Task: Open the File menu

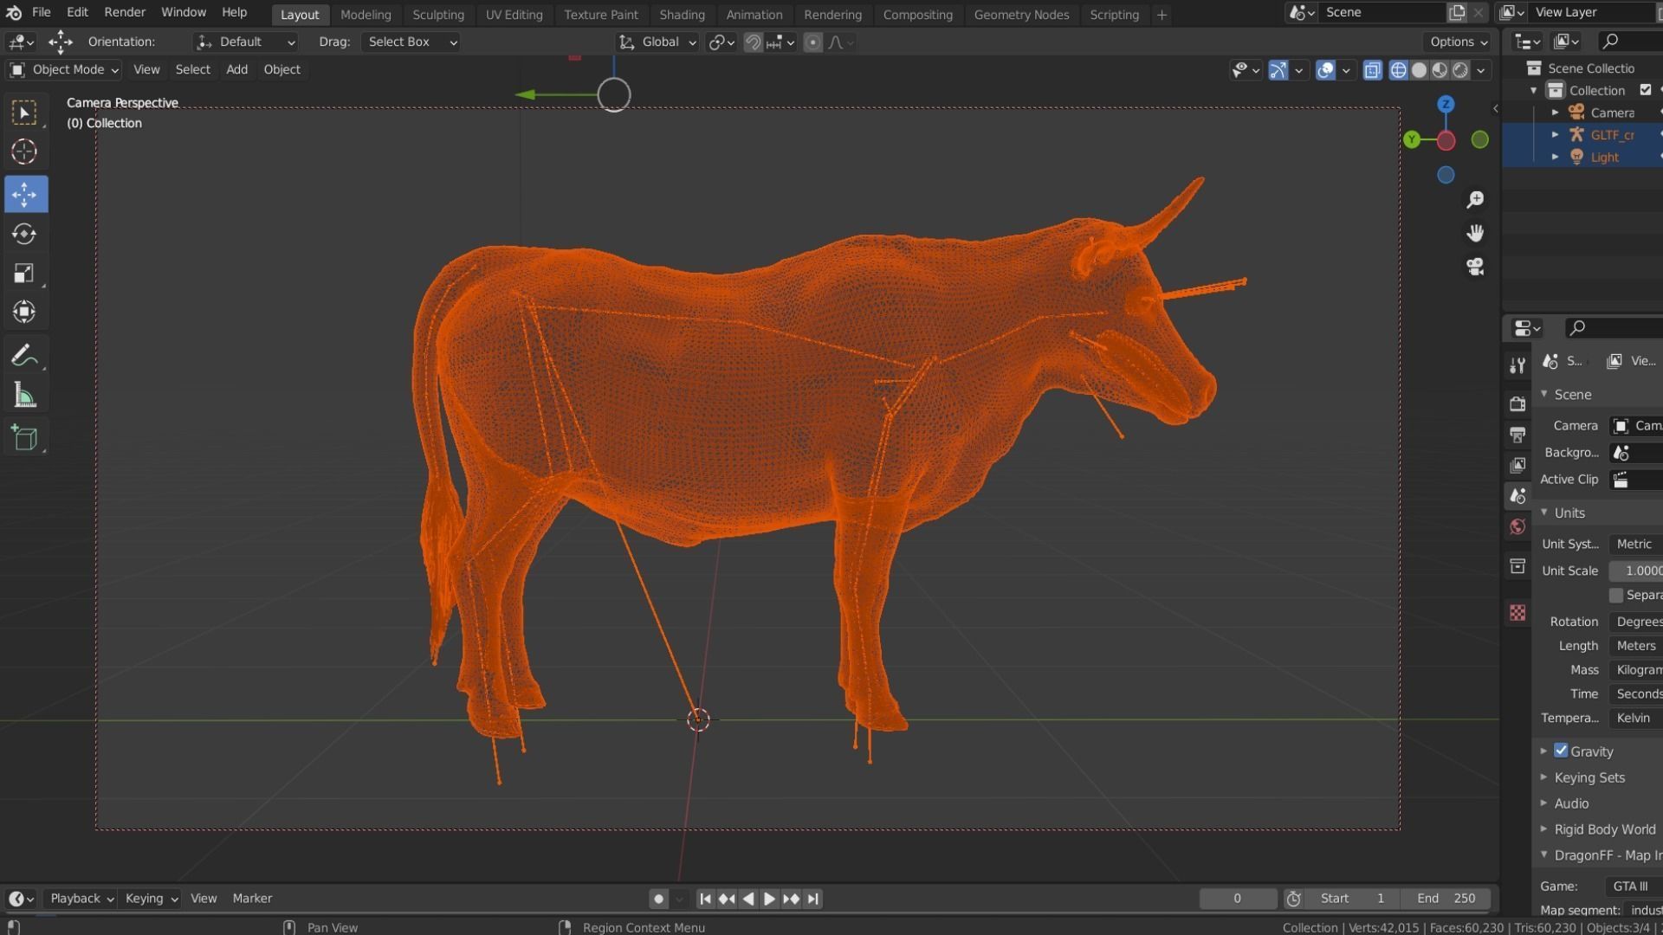Action: click(x=41, y=12)
